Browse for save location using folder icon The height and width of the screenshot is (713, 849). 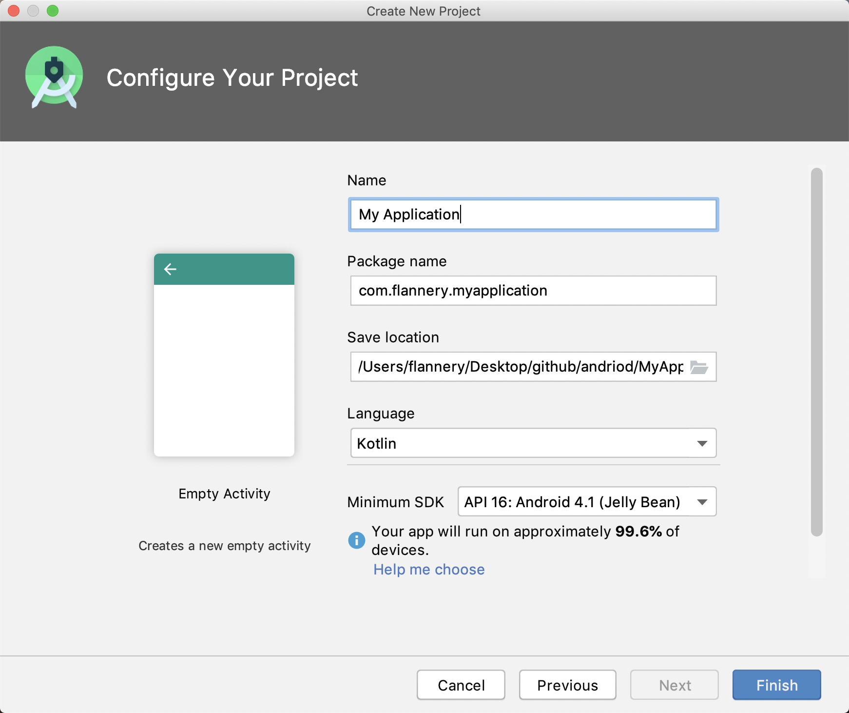click(x=699, y=367)
